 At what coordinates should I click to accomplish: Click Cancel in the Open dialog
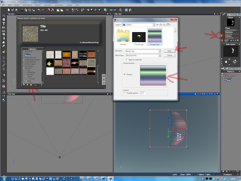click(169, 56)
